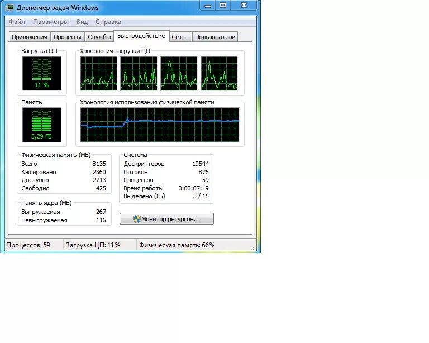Click the Дескрипторов value 19544
Screen dimensions: 429x343
tap(201, 164)
